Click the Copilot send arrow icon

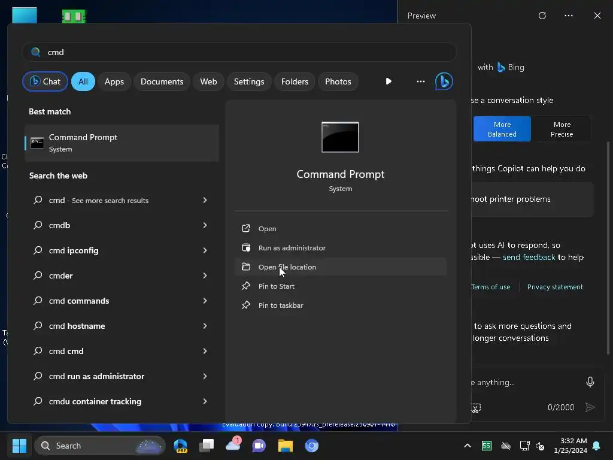[x=590, y=407]
